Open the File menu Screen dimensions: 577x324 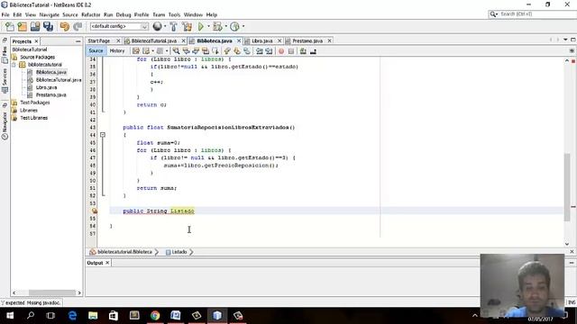tap(5, 14)
